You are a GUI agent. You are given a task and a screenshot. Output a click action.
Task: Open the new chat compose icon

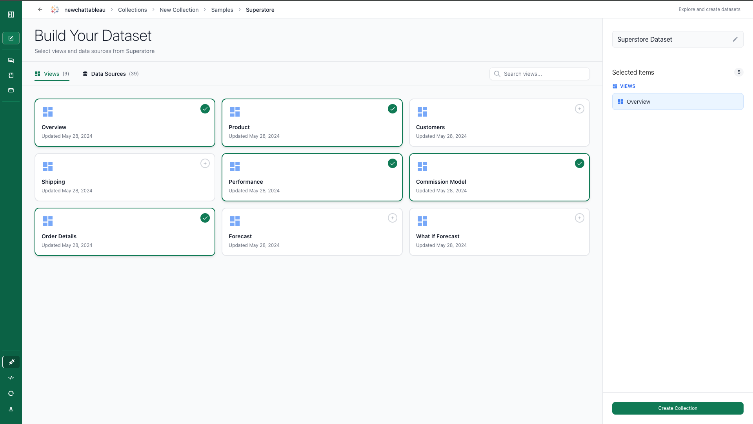(x=11, y=38)
